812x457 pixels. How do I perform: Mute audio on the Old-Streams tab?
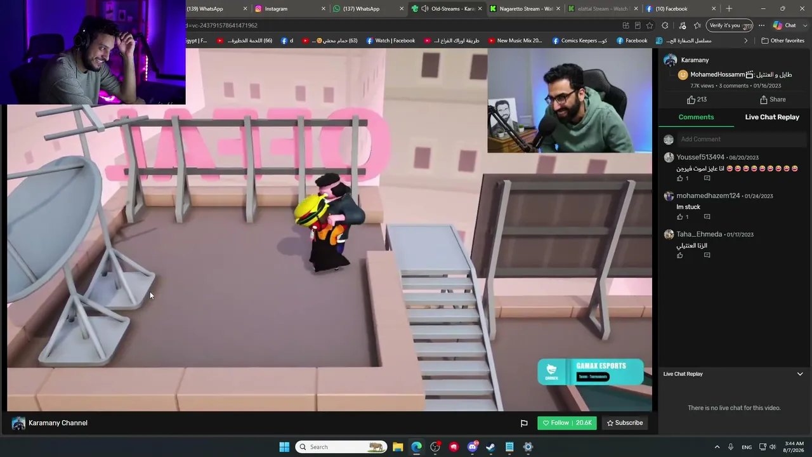pos(424,9)
